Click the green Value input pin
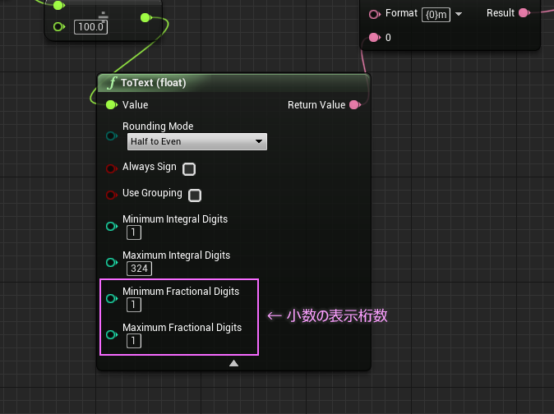554x414 pixels. point(111,105)
